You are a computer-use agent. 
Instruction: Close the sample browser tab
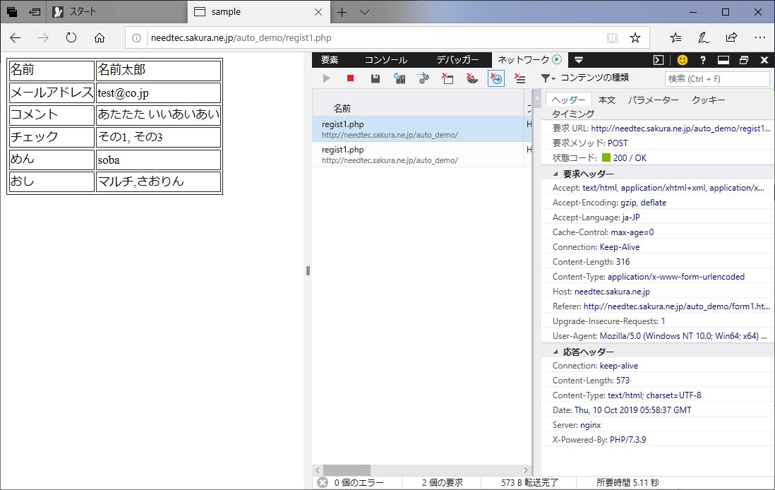pos(318,12)
